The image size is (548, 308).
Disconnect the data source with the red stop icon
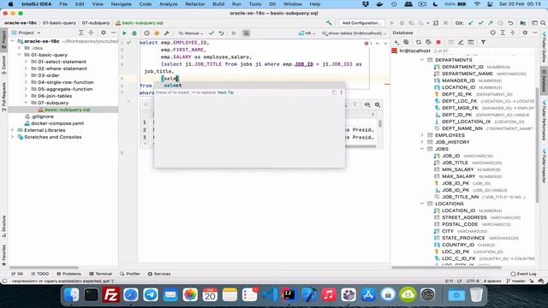tap(438, 42)
